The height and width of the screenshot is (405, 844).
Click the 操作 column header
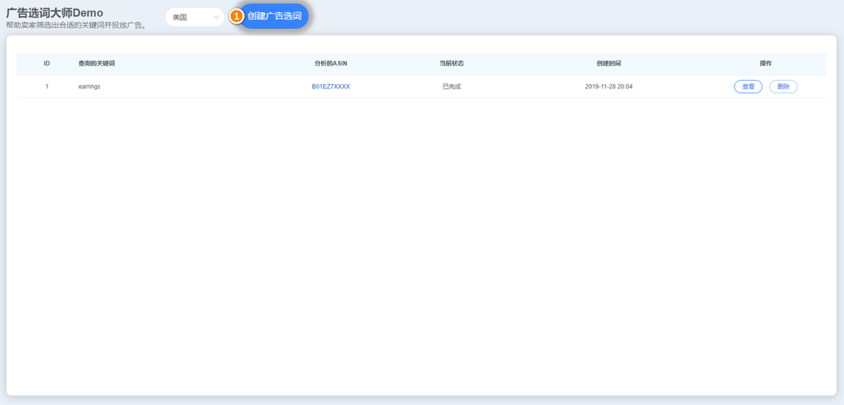[x=765, y=63]
